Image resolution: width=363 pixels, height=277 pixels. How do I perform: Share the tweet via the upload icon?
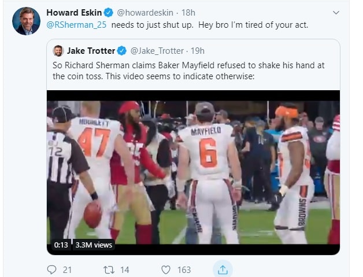[223, 269]
